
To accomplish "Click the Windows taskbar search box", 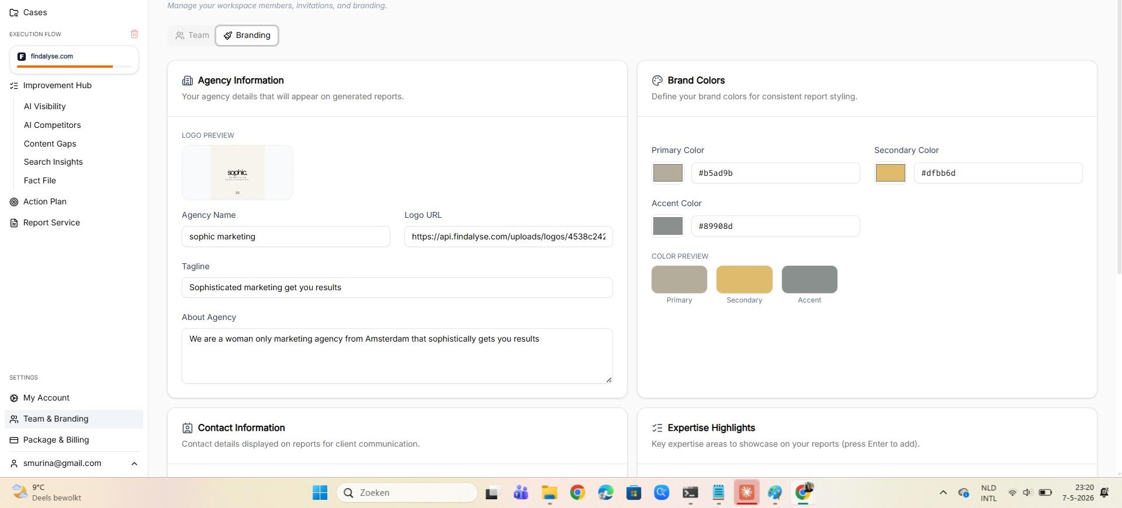I will pos(407,493).
